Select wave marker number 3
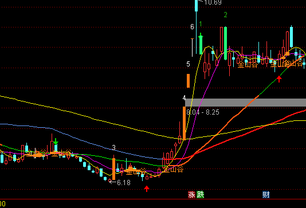Screen dimensions: 306x208 point(114,147)
